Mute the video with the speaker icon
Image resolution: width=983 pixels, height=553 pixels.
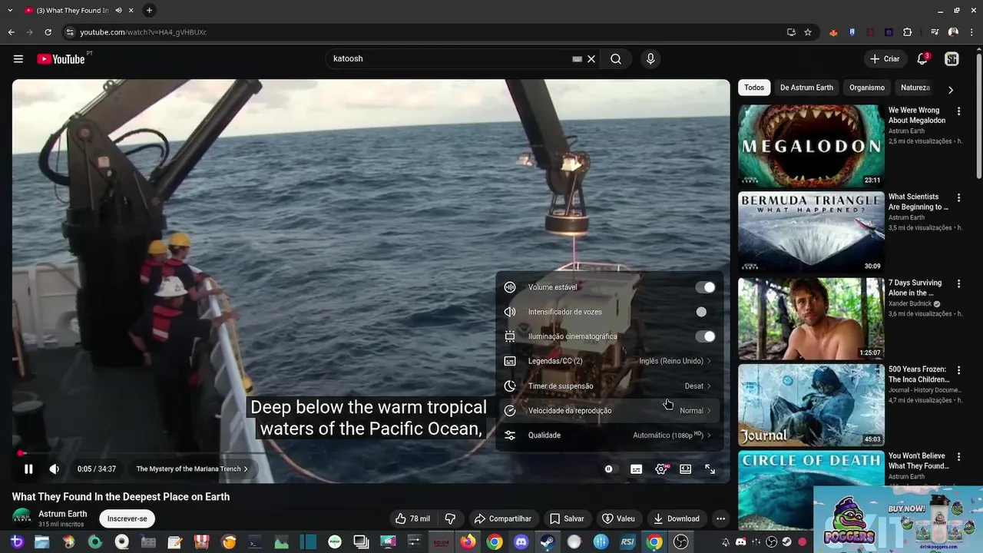[55, 469]
